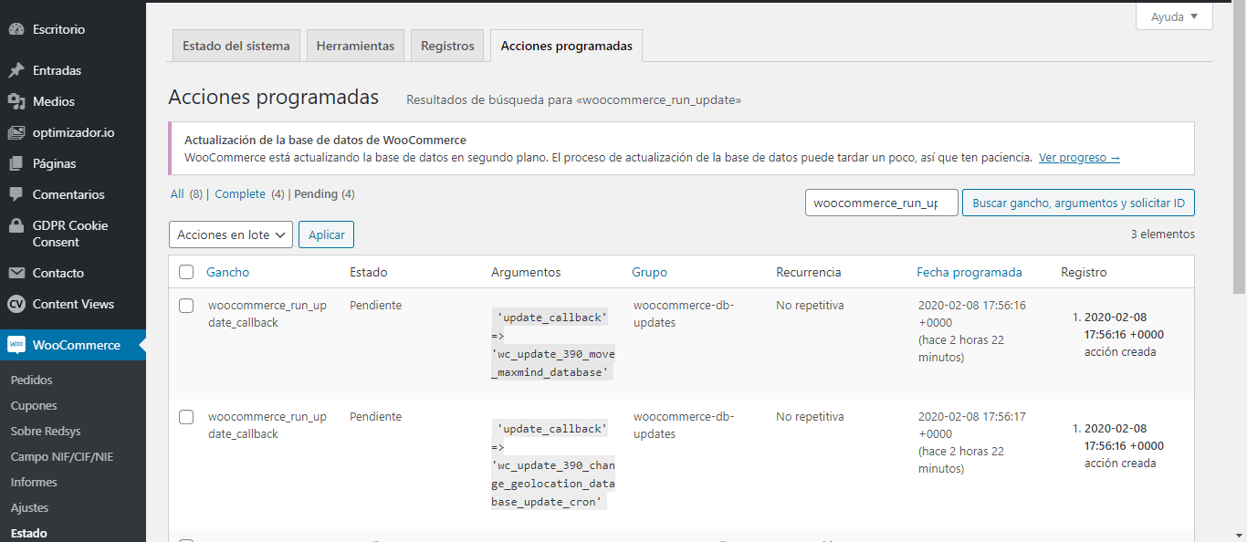Click the 3 elementos count text

point(1162,234)
